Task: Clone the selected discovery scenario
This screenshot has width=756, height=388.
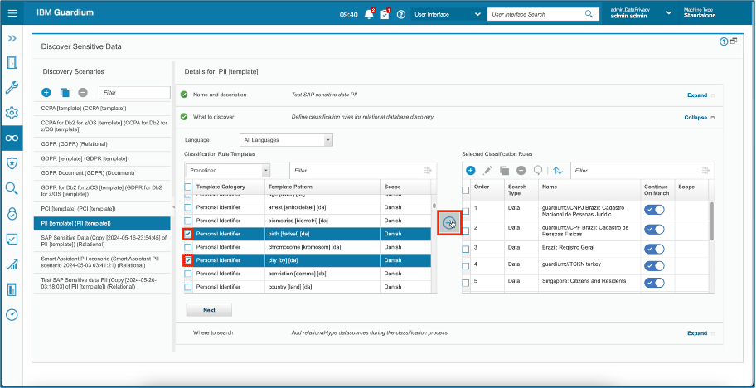Action: [65, 92]
